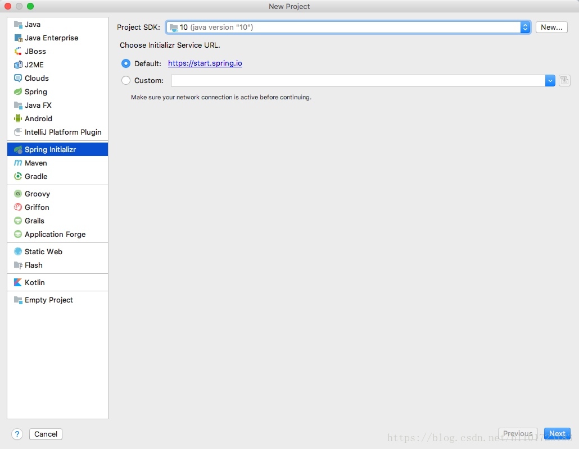Click into the Custom URL input field

(x=358, y=80)
